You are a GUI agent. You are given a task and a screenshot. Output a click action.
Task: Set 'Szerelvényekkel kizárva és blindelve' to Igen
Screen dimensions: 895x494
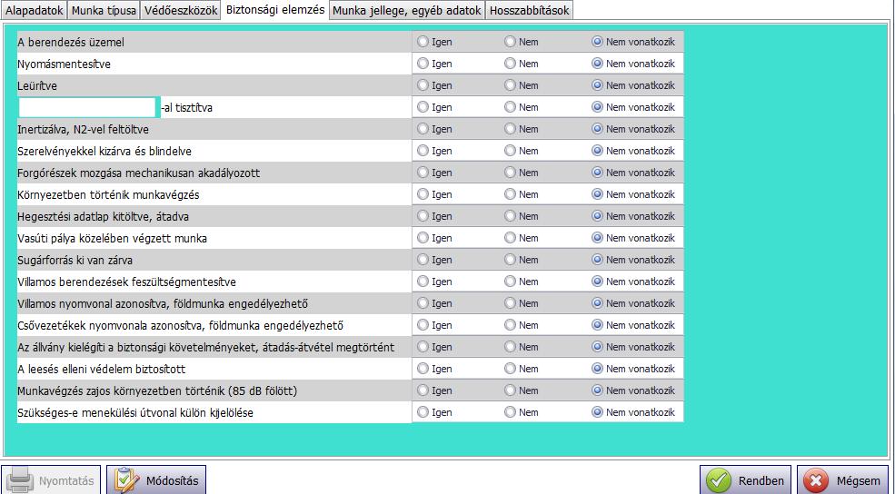tap(434, 151)
